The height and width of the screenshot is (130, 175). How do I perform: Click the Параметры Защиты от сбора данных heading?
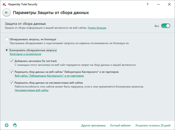pyautogui.click(x=51, y=13)
